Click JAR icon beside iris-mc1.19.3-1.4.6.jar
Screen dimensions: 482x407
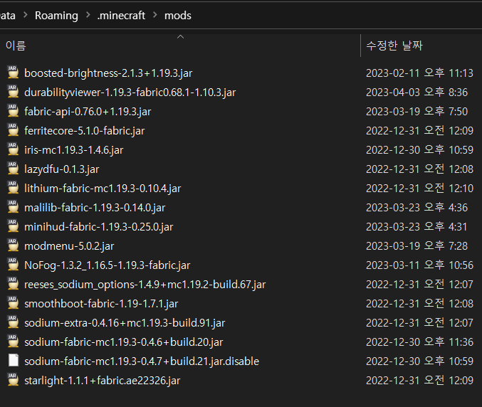[x=13, y=149]
